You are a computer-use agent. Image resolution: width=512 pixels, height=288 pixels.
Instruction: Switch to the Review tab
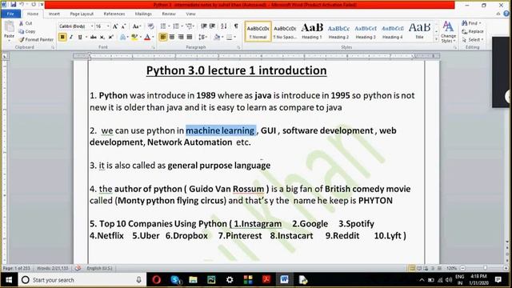click(x=169, y=14)
